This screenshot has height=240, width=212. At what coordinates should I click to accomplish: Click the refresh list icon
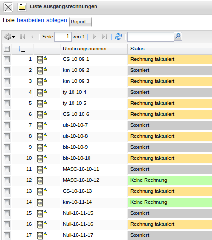point(118,37)
